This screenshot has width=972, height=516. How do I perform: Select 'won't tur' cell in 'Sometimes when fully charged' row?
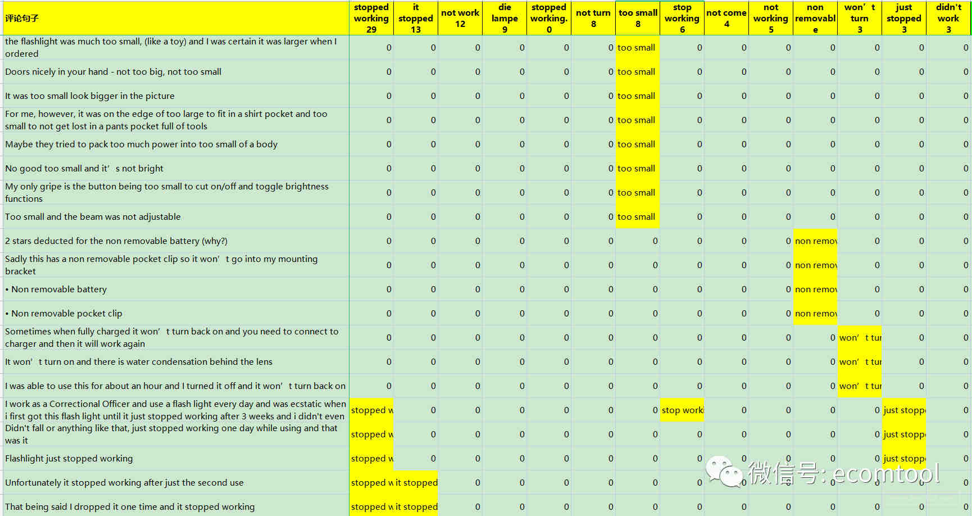860,337
